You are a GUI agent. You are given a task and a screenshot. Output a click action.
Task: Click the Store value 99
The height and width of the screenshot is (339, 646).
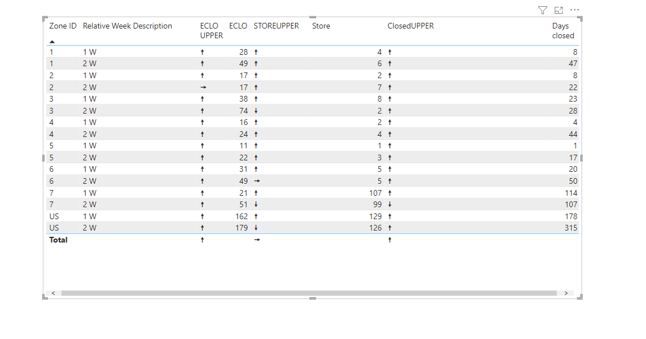pyautogui.click(x=377, y=204)
